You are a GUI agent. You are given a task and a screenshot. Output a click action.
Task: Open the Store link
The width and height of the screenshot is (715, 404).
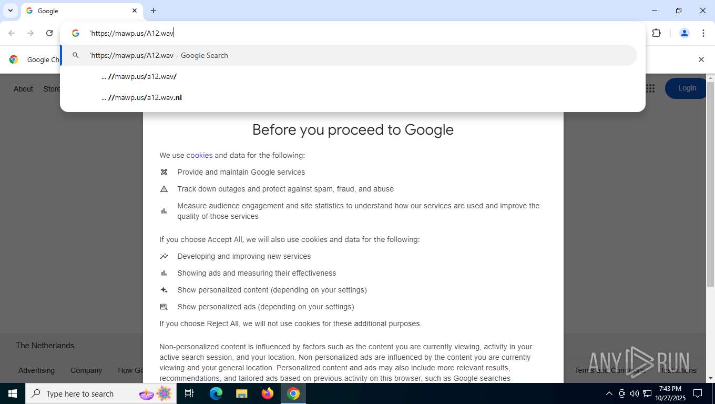pyautogui.click(x=52, y=89)
